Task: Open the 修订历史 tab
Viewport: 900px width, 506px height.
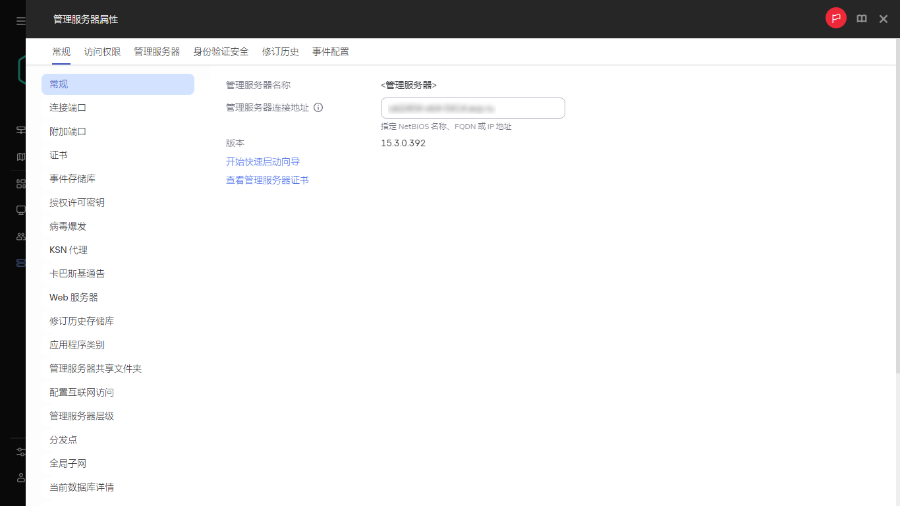Action: point(280,51)
